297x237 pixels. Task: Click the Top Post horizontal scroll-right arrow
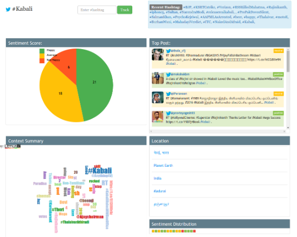point(284,131)
